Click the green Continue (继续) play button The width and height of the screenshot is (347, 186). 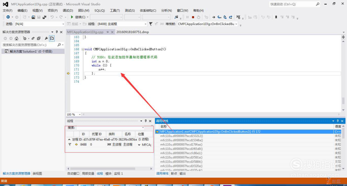tap(72, 17)
